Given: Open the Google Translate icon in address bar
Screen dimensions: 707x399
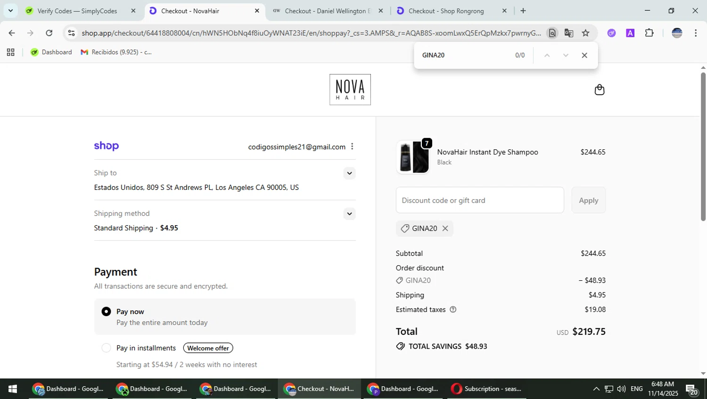Looking at the screenshot, I should tap(569, 33).
